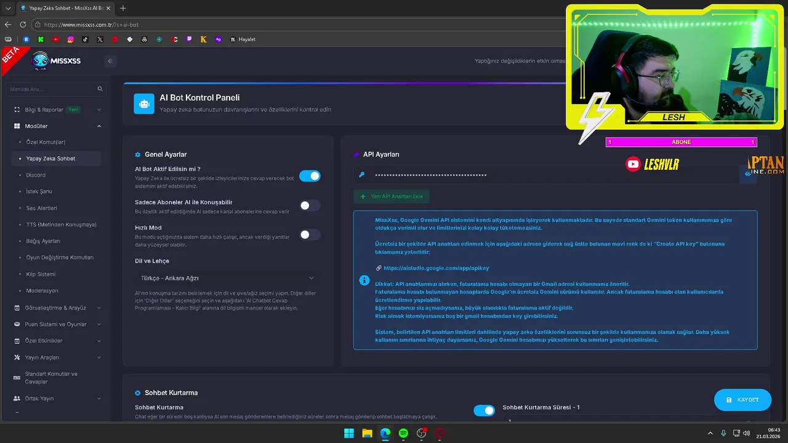The height and width of the screenshot is (443, 788).
Task: Click the Menüde Ara search field
Action: [x=56, y=89]
